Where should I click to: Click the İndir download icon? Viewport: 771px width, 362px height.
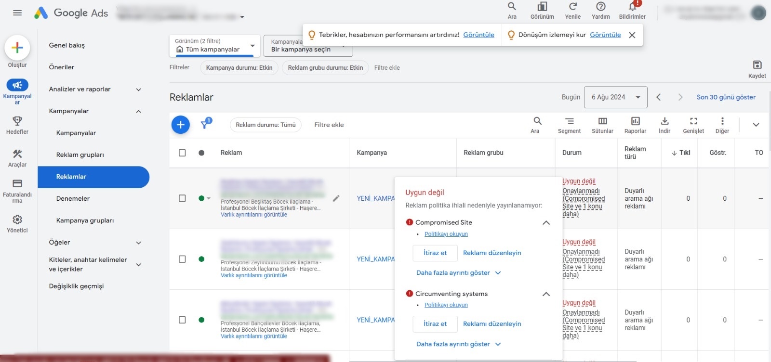pyautogui.click(x=665, y=121)
